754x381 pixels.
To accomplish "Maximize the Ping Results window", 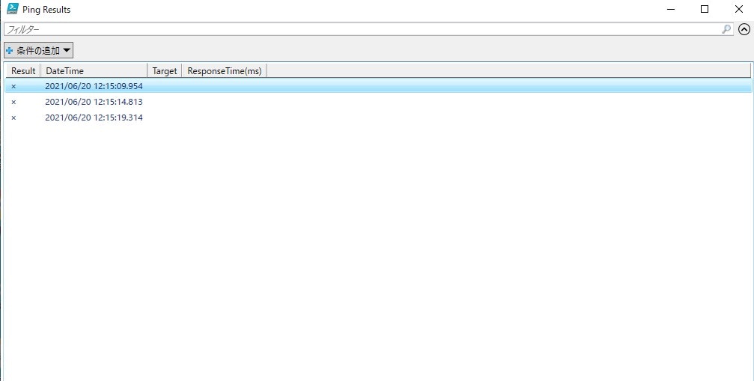I will [x=705, y=9].
